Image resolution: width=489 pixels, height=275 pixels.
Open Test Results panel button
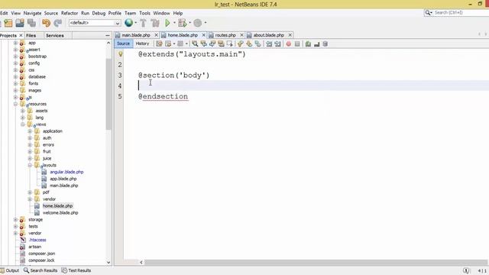point(76,270)
